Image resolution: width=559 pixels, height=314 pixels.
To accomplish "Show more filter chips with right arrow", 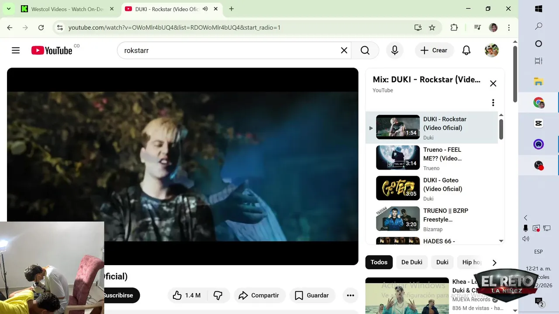I will pos(494,263).
